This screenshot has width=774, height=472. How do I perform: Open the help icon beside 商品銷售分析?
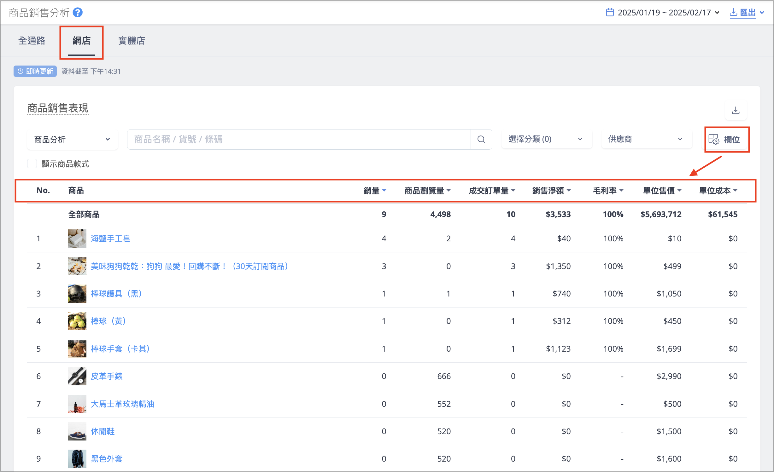(78, 13)
